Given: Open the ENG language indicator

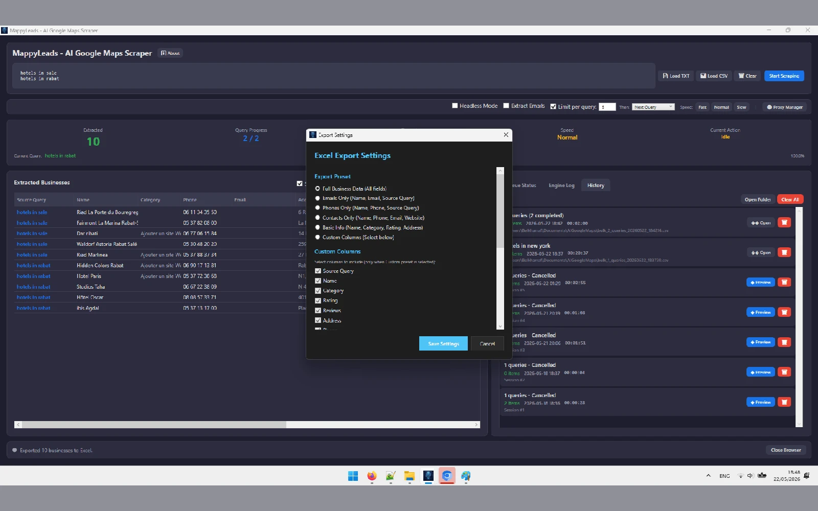Looking at the screenshot, I should [724, 476].
